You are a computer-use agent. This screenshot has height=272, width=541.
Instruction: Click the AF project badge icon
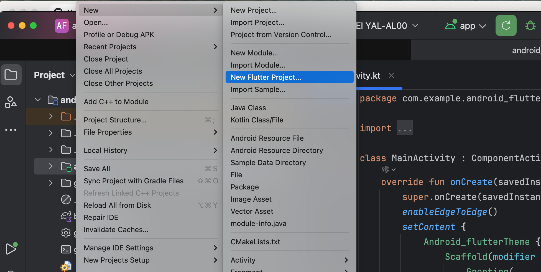[62, 26]
